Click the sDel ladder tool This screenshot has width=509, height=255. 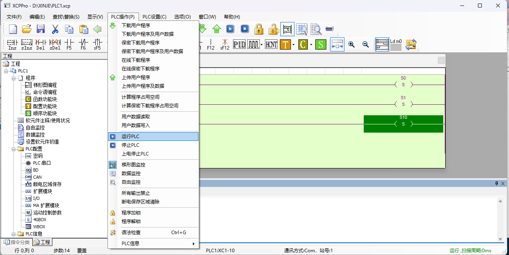coord(55,44)
